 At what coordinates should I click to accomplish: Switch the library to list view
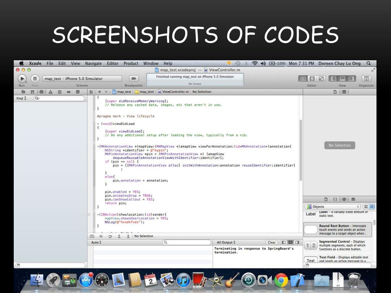point(372,206)
